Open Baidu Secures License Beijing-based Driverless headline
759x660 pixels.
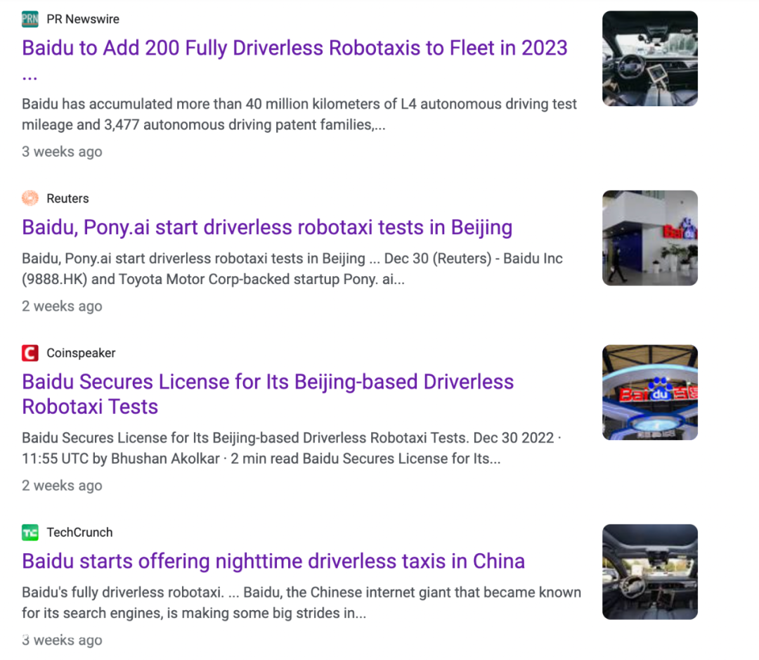[x=268, y=394]
